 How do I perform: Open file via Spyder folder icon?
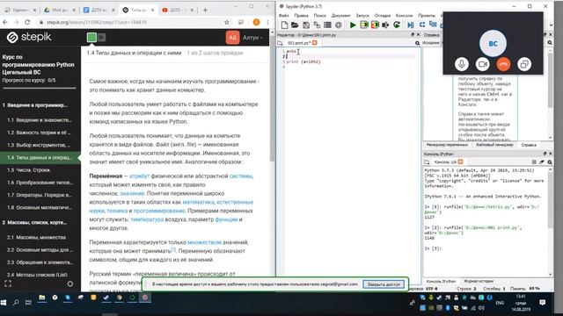(x=295, y=25)
